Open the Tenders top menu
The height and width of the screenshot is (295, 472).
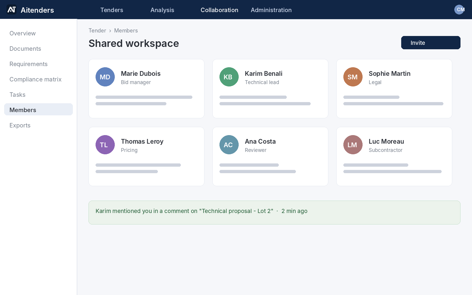112,10
